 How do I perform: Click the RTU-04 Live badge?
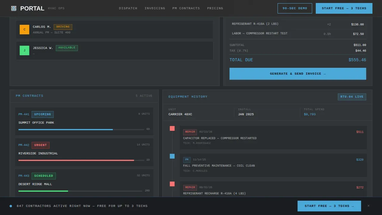tap(352, 97)
